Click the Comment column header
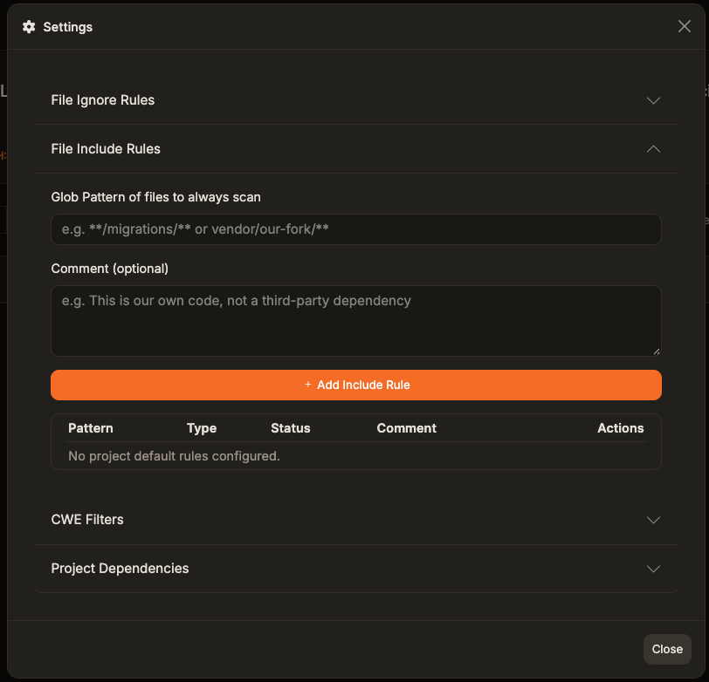The height and width of the screenshot is (682, 709). [407, 428]
